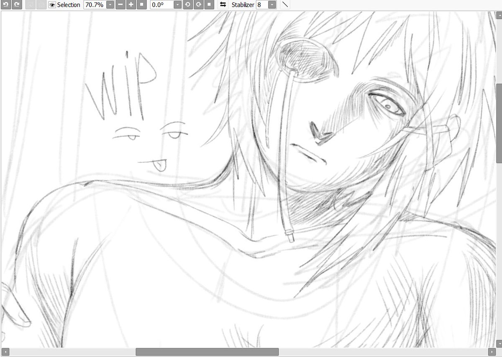502x357 pixels.
Task: Open the rotation angle dropdown
Action: [x=177, y=5]
